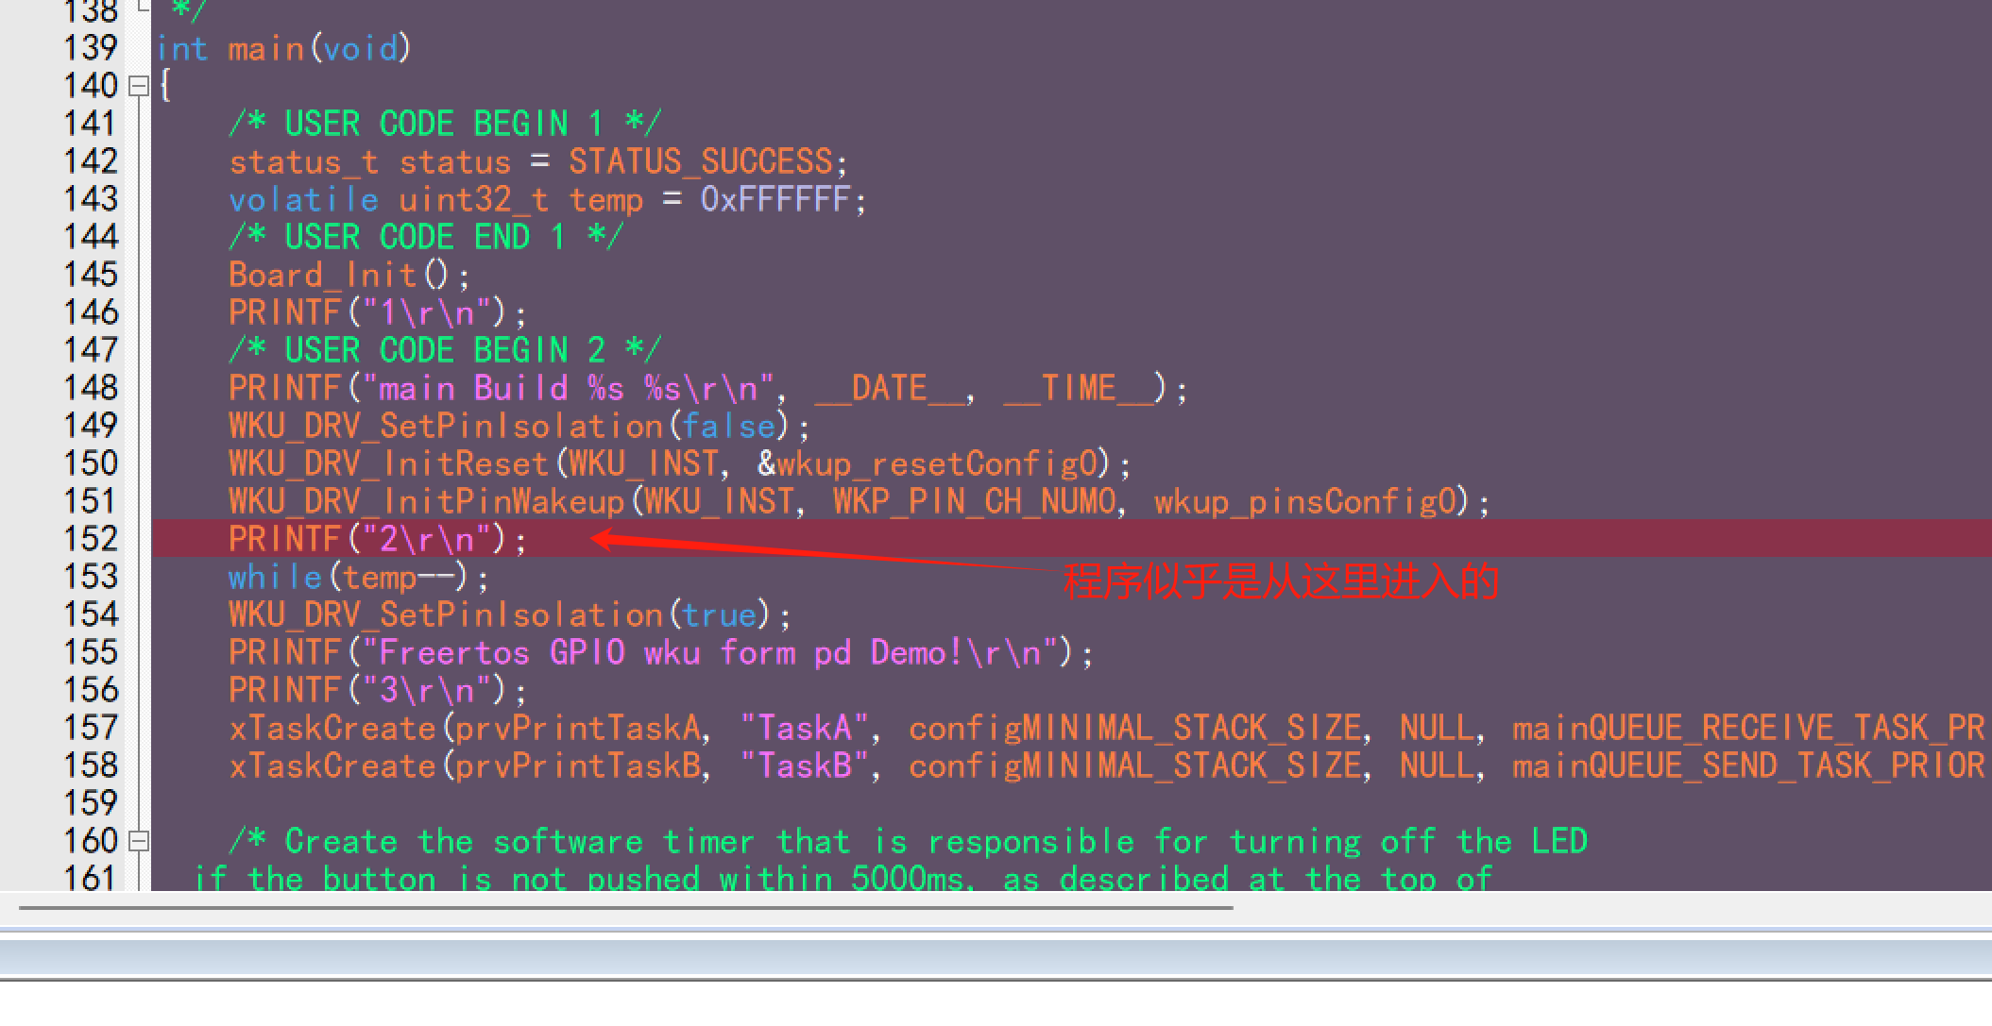
Task: Collapse the main function fold at line 140
Action: [139, 86]
